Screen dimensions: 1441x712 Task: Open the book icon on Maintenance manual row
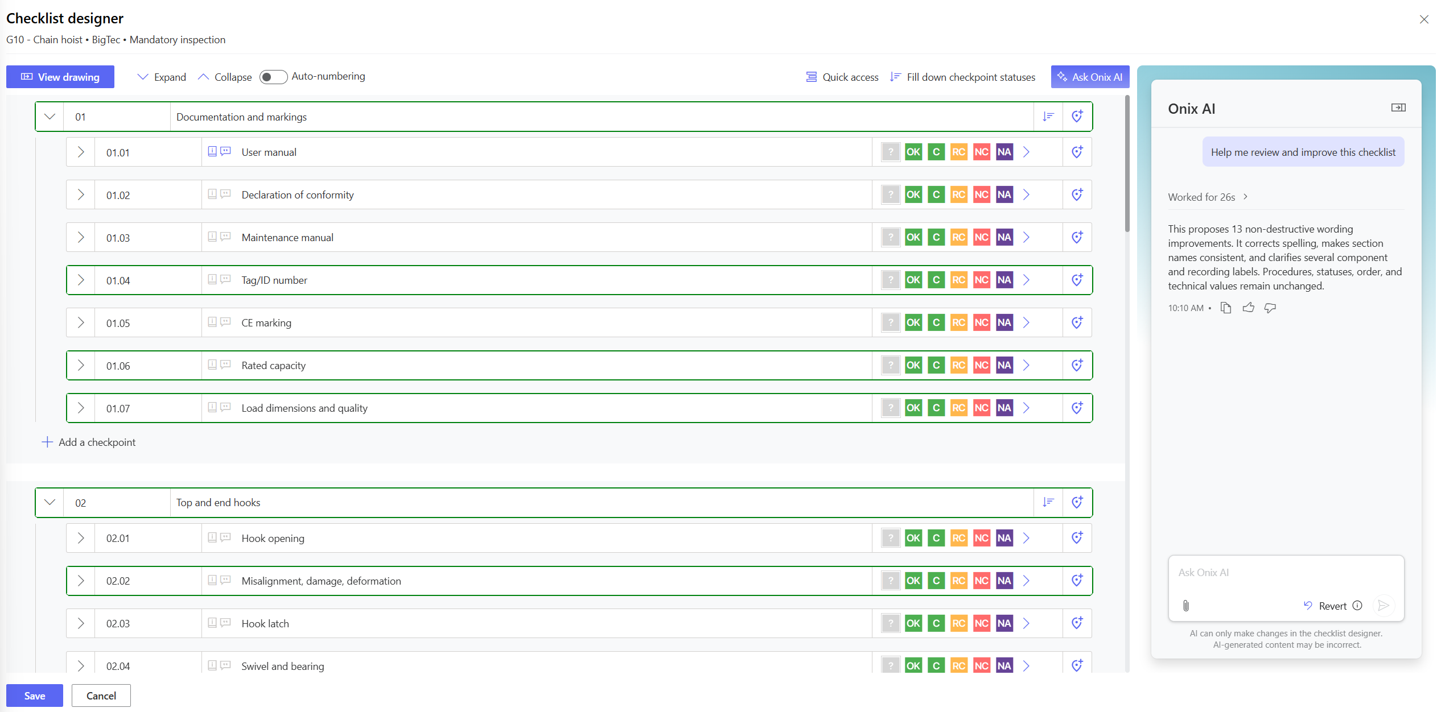[212, 237]
